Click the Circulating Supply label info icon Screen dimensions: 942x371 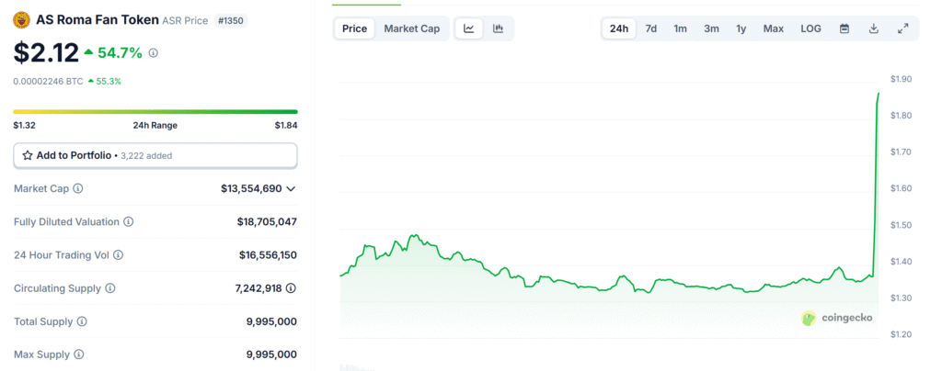110,288
